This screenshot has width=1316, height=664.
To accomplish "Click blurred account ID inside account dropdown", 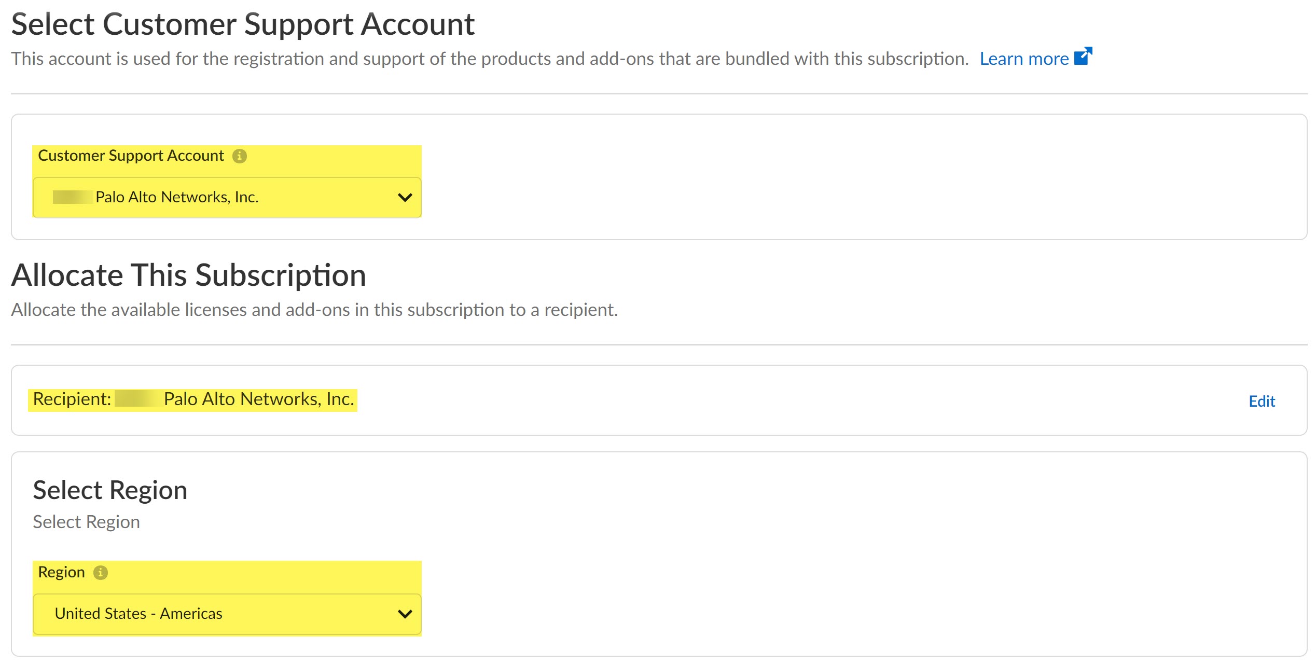I will click(x=73, y=197).
